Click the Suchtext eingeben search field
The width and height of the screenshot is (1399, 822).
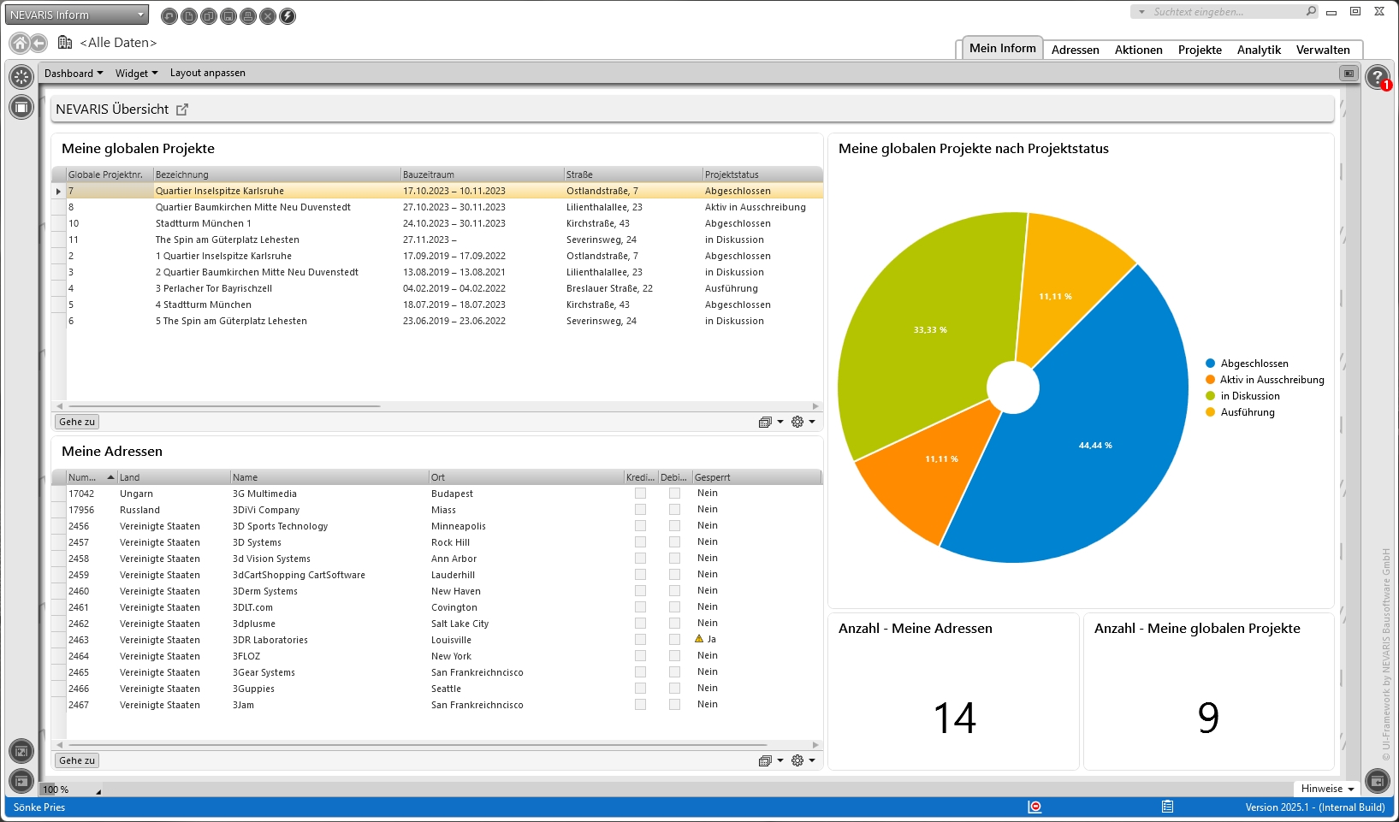(x=1226, y=12)
